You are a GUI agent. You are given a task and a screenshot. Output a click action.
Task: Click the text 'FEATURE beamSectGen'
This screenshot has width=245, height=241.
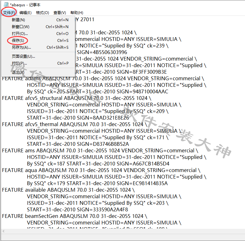(30, 216)
